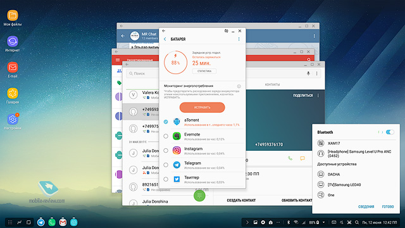Screen dimensions: 405x228
Task: Click the Wi-Fi tray icon
Action: pos(296,222)
